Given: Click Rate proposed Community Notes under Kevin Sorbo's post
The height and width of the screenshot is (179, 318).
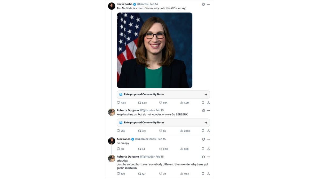Looking at the screenshot, I should (x=163, y=94).
